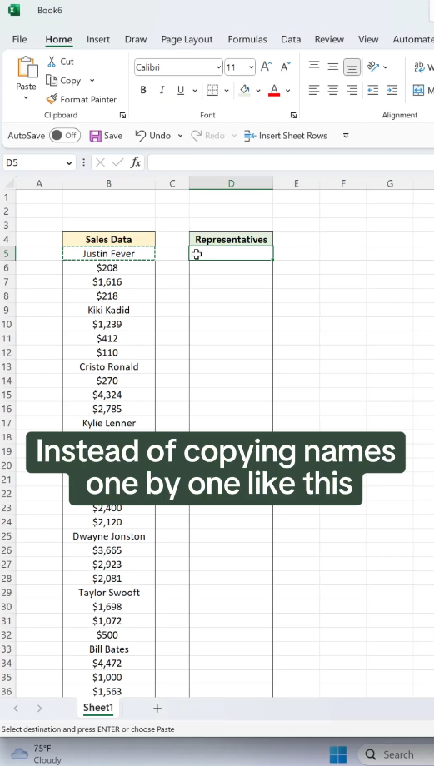Increase font size with large A

[266, 67]
